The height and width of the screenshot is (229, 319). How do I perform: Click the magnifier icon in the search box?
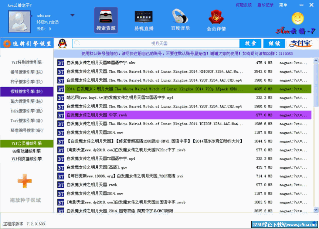[x=77, y=43]
